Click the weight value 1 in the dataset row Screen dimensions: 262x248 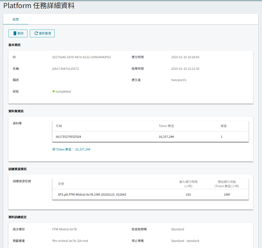[222, 137]
